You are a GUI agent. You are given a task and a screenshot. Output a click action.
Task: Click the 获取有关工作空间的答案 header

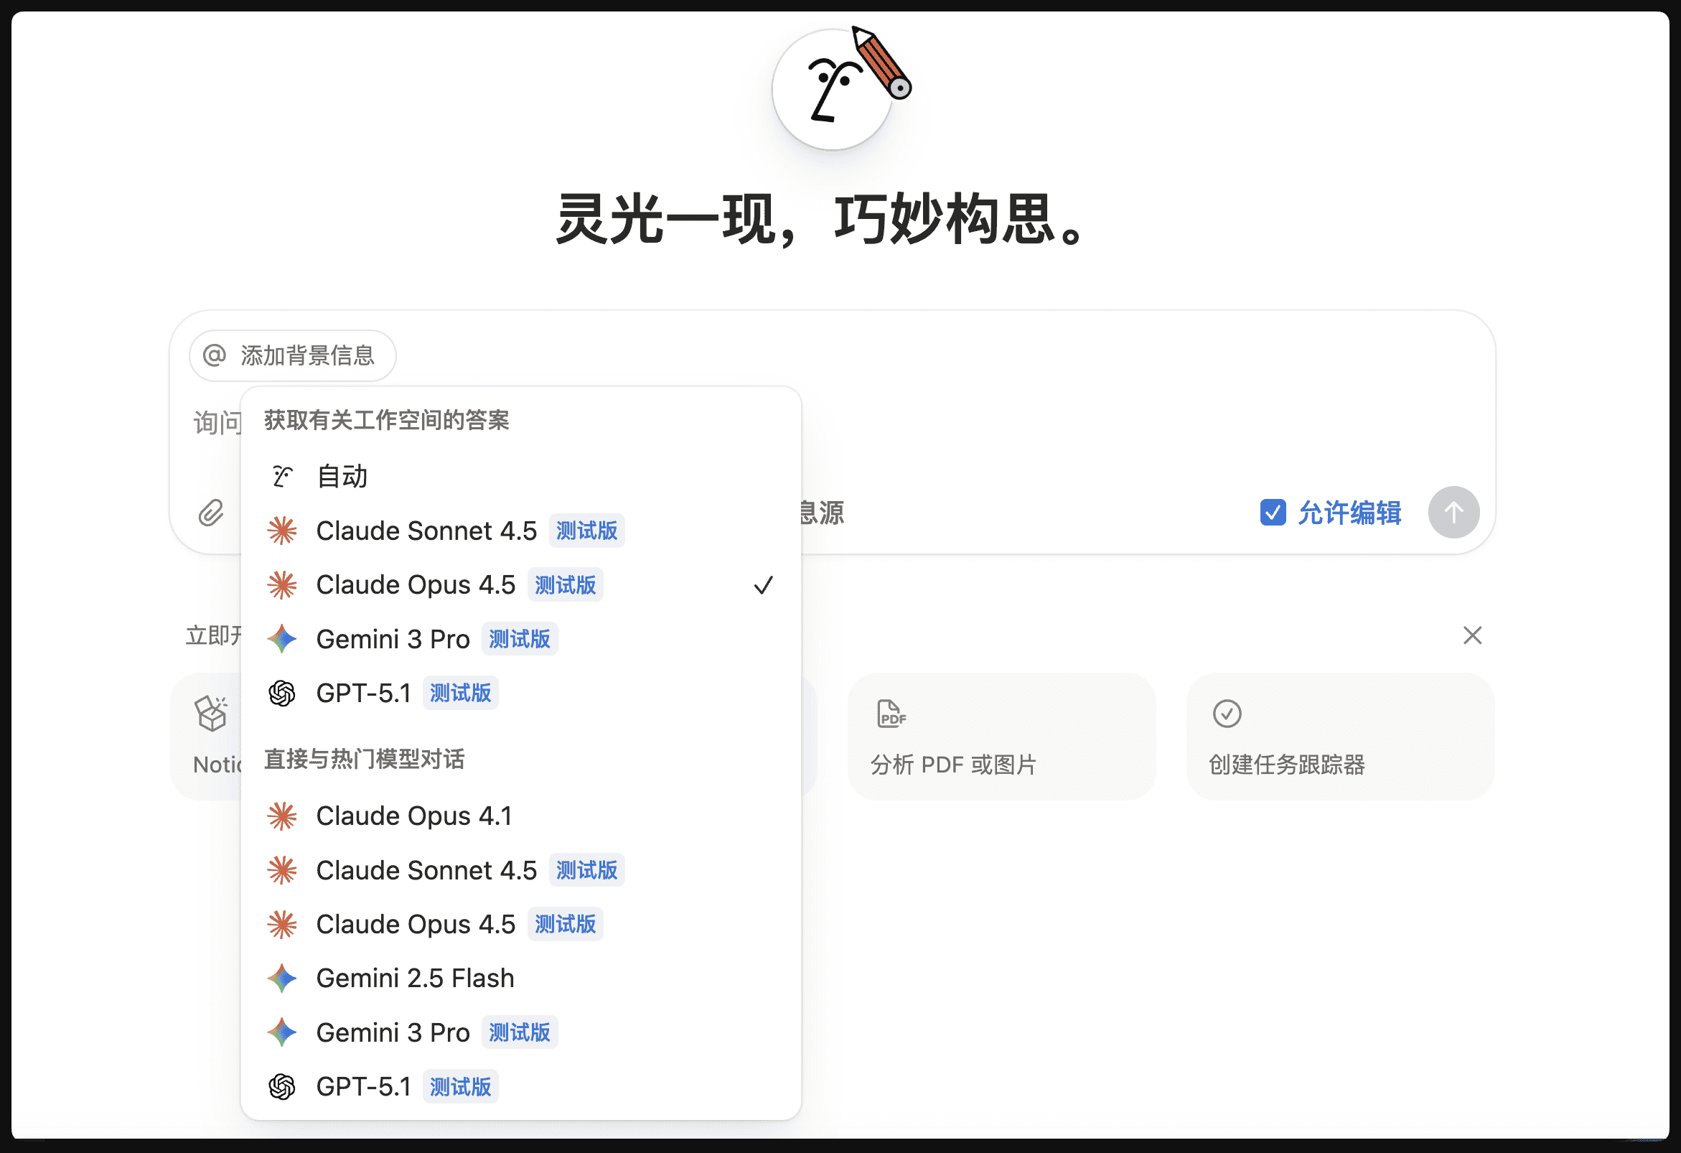386,419
